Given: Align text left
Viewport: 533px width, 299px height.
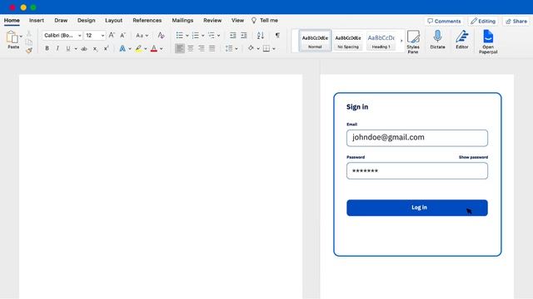Looking at the screenshot, I should tap(180, 48).
